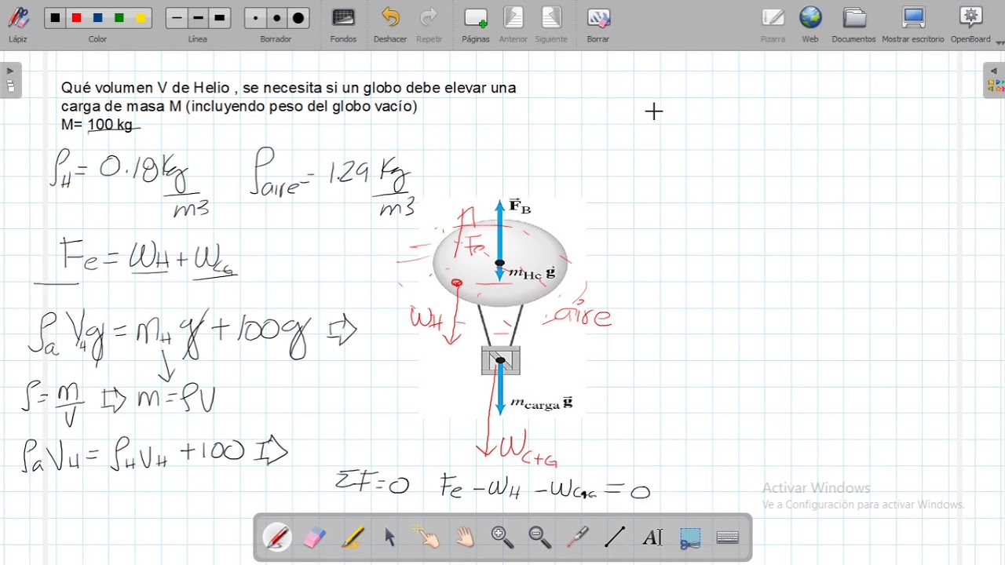Viewport: 1005px width, 565px height.
Task: Choose large eraser size
Action: (x=298, y=18)
